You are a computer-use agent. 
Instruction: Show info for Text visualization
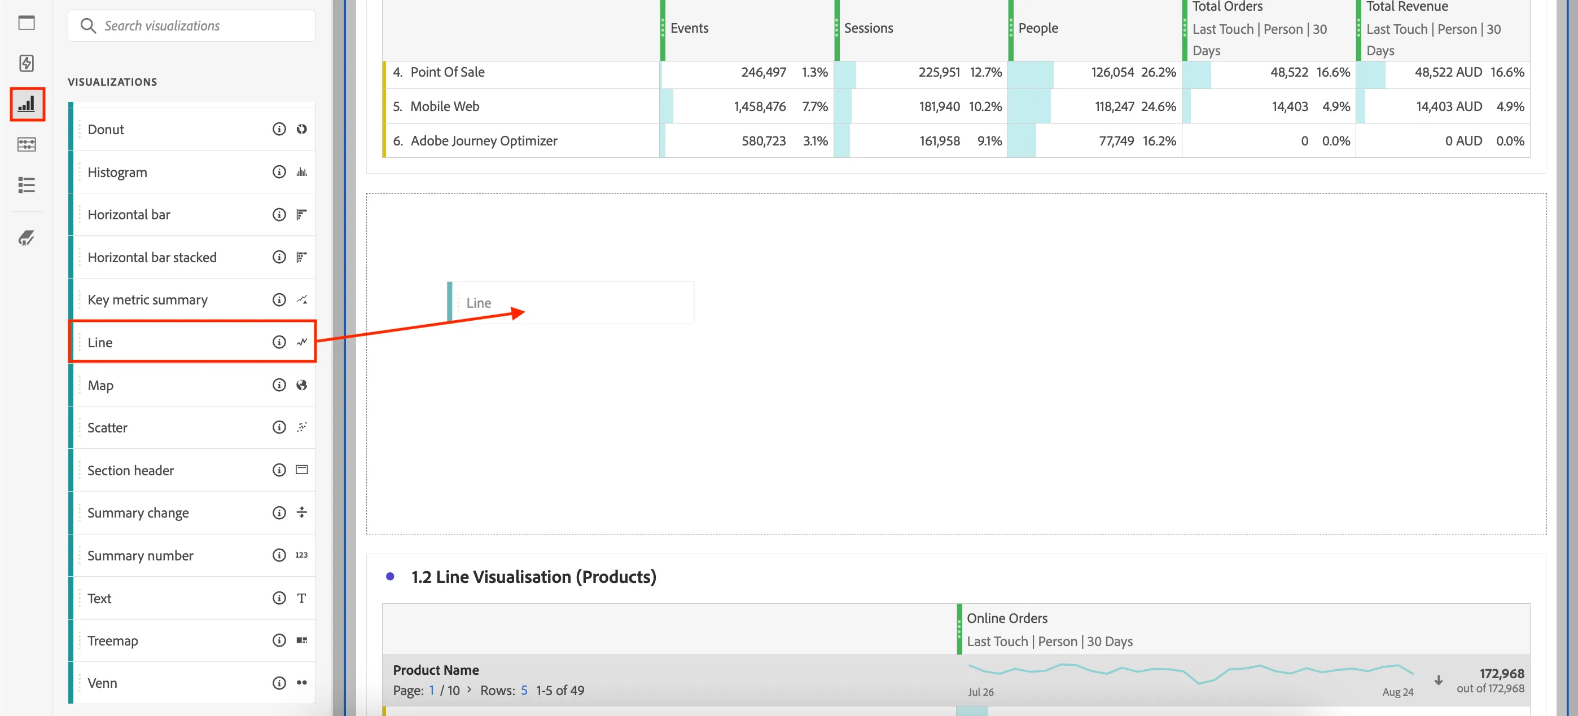coord(279,598)
